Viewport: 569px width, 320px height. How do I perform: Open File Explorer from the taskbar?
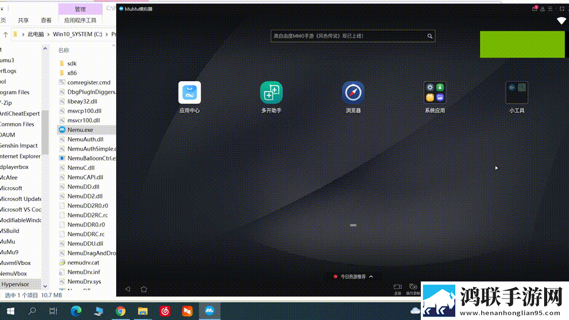click(143, 311)
